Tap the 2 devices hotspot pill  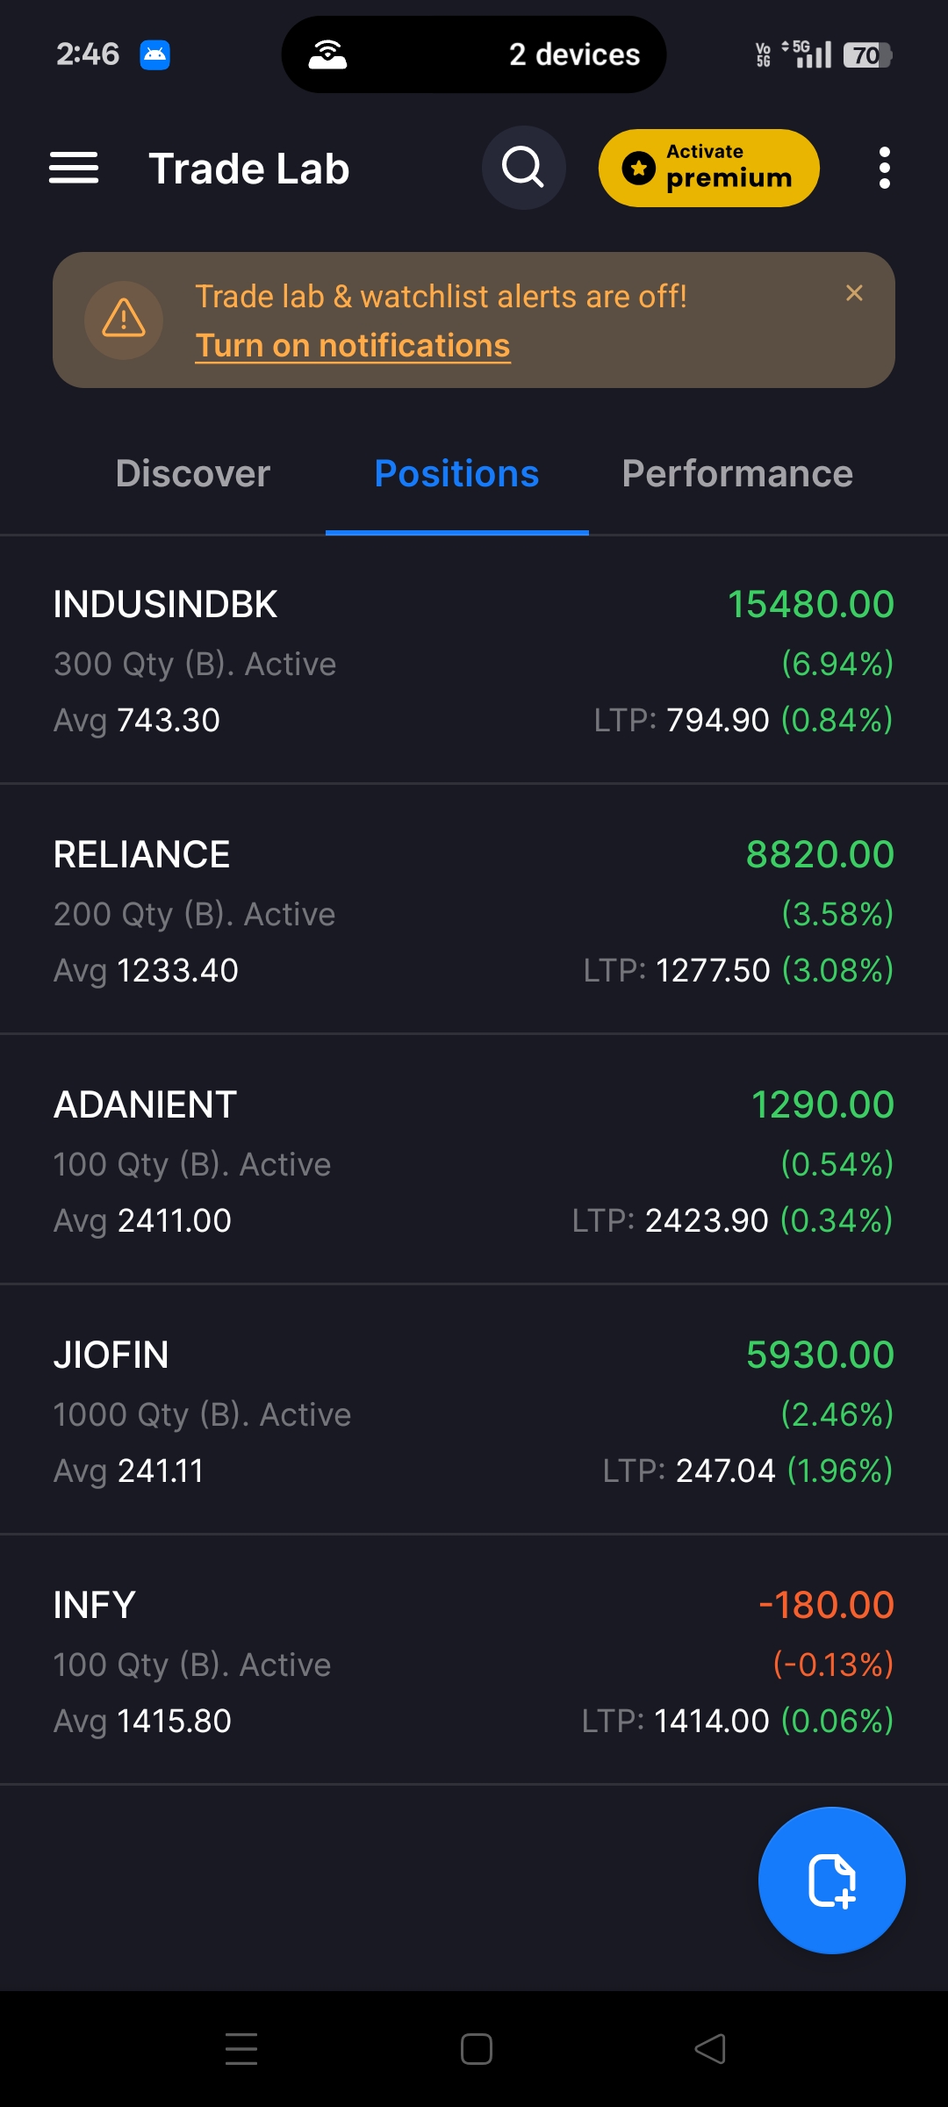tap(474, 54)
